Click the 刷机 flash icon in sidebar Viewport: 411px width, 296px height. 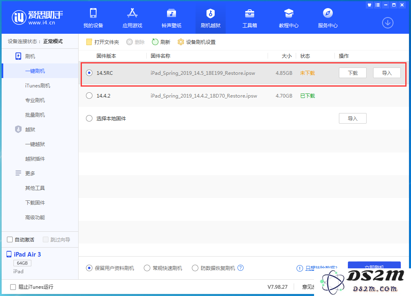[x=18, y=56]
